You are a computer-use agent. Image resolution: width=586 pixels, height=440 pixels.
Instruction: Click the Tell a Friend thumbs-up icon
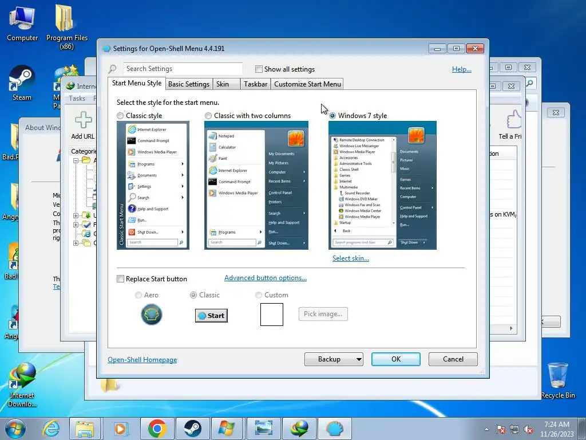click(514, 120)
